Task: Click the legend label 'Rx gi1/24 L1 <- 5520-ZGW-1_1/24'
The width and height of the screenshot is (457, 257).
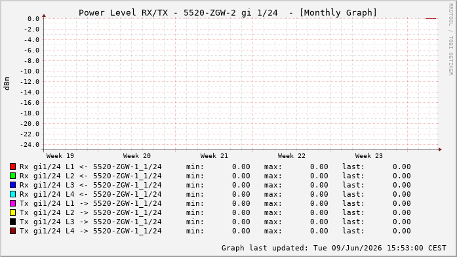Action: pos(90,167)
